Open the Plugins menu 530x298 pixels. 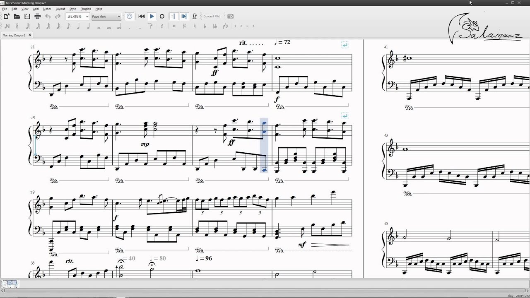click(86, 9)
